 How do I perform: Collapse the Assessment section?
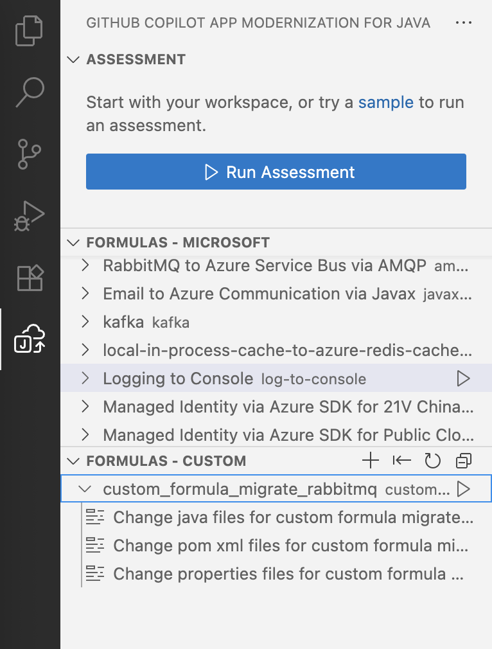(x=73, y=60)
